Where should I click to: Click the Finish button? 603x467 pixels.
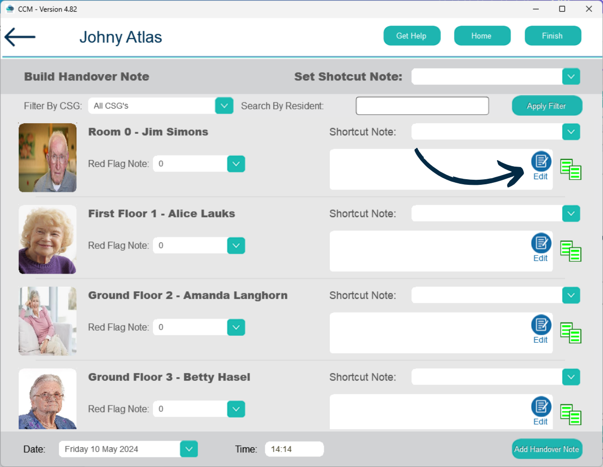tap(553, 36)
